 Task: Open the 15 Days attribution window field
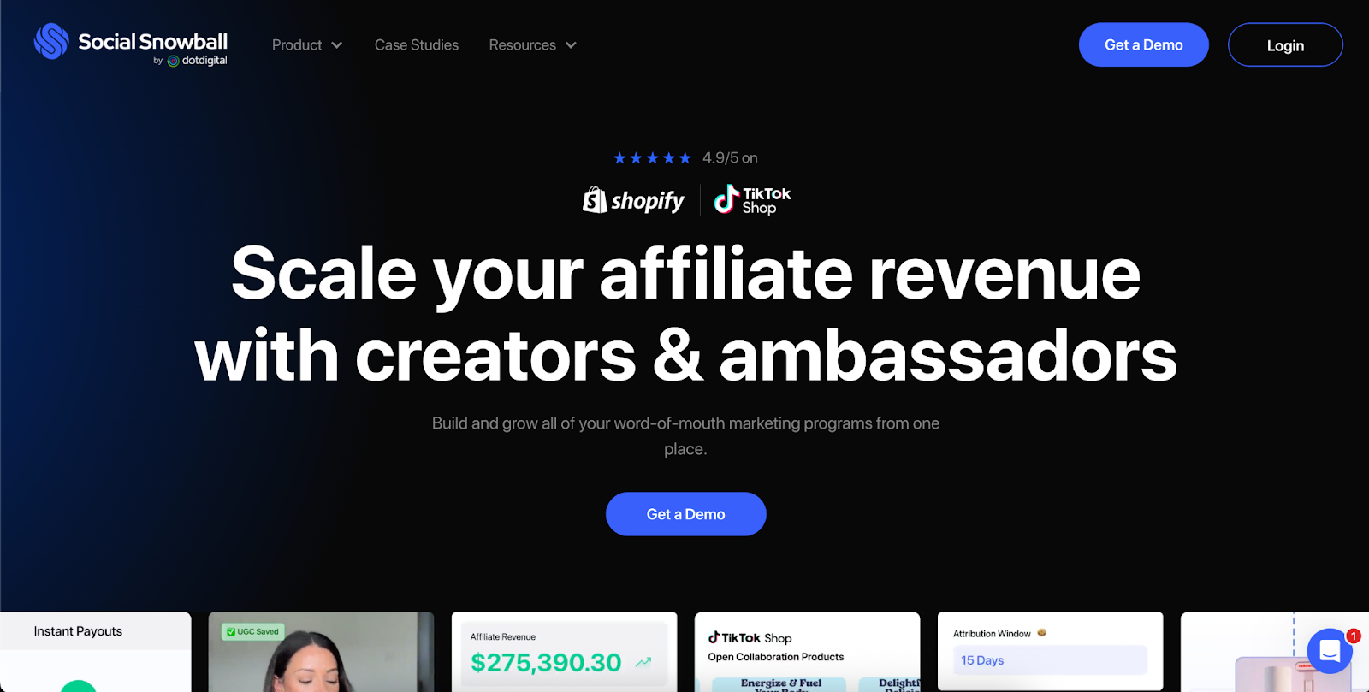pos(1050,660)
